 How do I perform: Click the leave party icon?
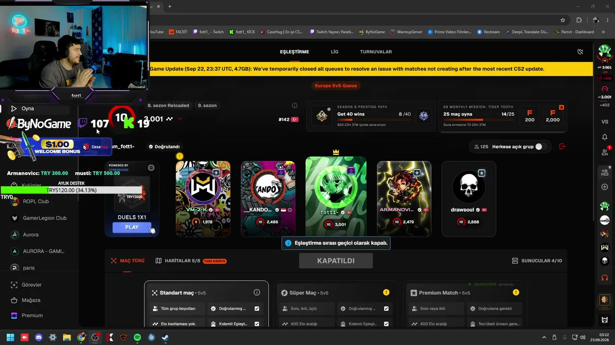(x=562, y=147)
